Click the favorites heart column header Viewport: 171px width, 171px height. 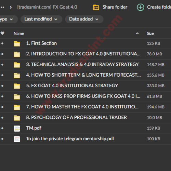click(x=2, y=33)
